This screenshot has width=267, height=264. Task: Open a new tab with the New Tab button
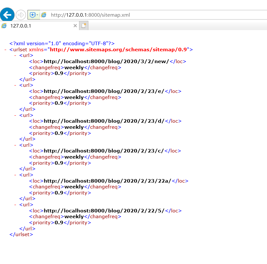pos(84,26)
